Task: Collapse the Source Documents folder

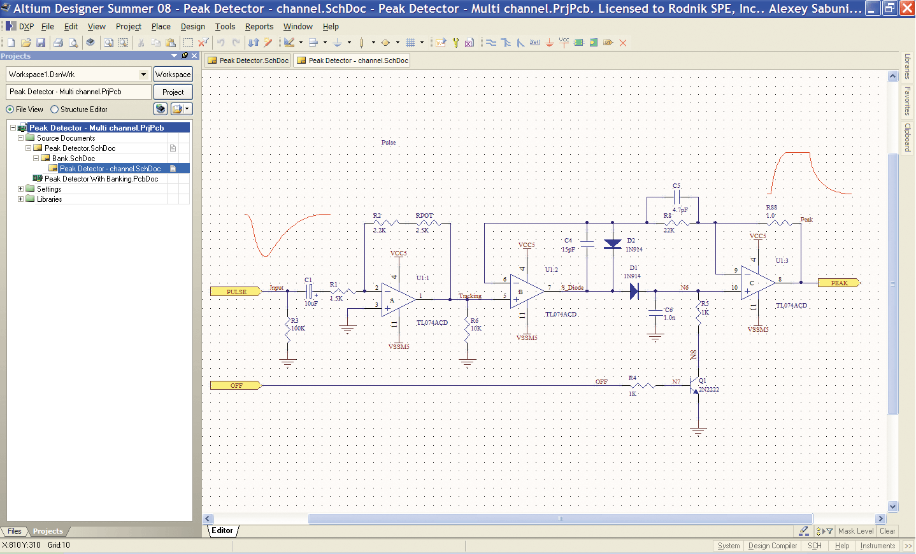Action: coord(20,138)
